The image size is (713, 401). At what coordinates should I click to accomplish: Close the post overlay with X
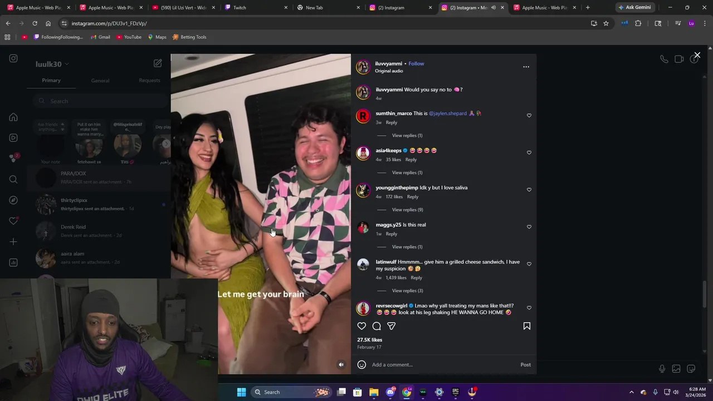697,55
